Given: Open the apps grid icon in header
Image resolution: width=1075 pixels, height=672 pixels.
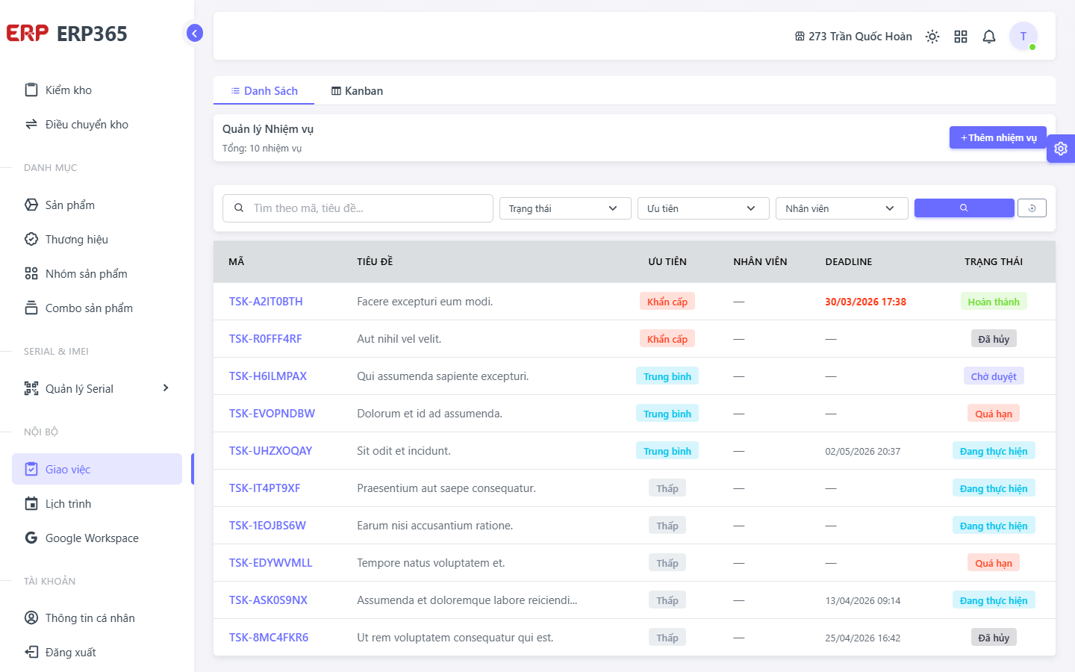Looking at the screenshot, I should pyautogui.click(x=961, y=37).
